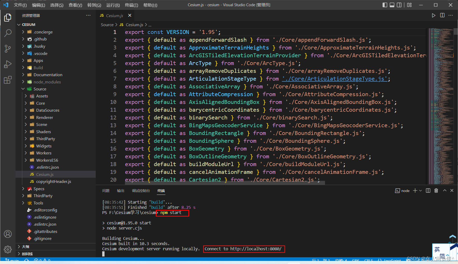Split the editor to the right
Image resolution: width=458 pixels, height=264 pixels.
[x=442, y=16]
